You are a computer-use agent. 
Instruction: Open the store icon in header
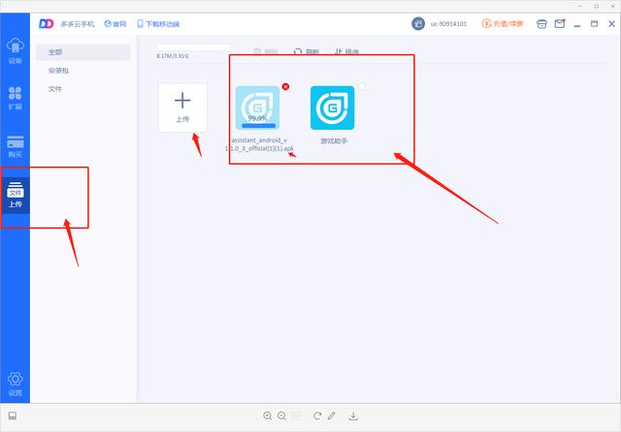[x=541, y=24]
